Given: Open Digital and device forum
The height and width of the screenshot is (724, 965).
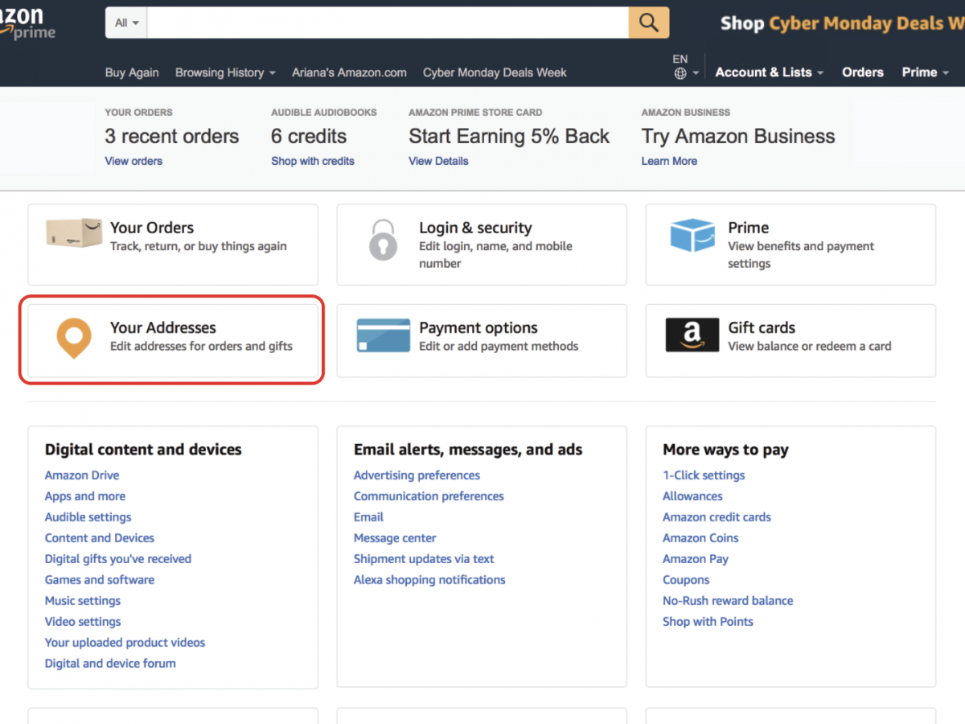Looking at the screenshot, I should coord(110,664).
